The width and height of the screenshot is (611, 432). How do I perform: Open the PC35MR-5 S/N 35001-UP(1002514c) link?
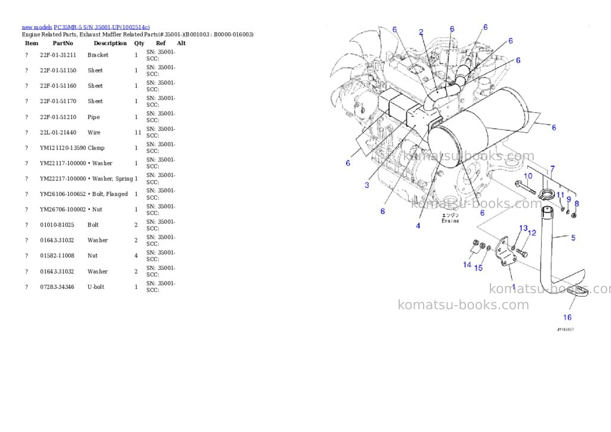pos(101,27)
